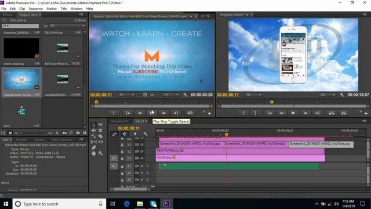Step back one frame in Source monitor
The height and width of the screenshot is (209, 371).
tap(140, 113)
